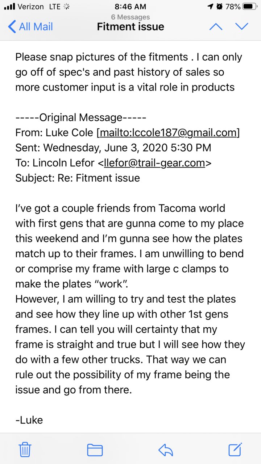Tap the back chevron beside All Mail
Screen dimensions: 261x464
(12, 27)
